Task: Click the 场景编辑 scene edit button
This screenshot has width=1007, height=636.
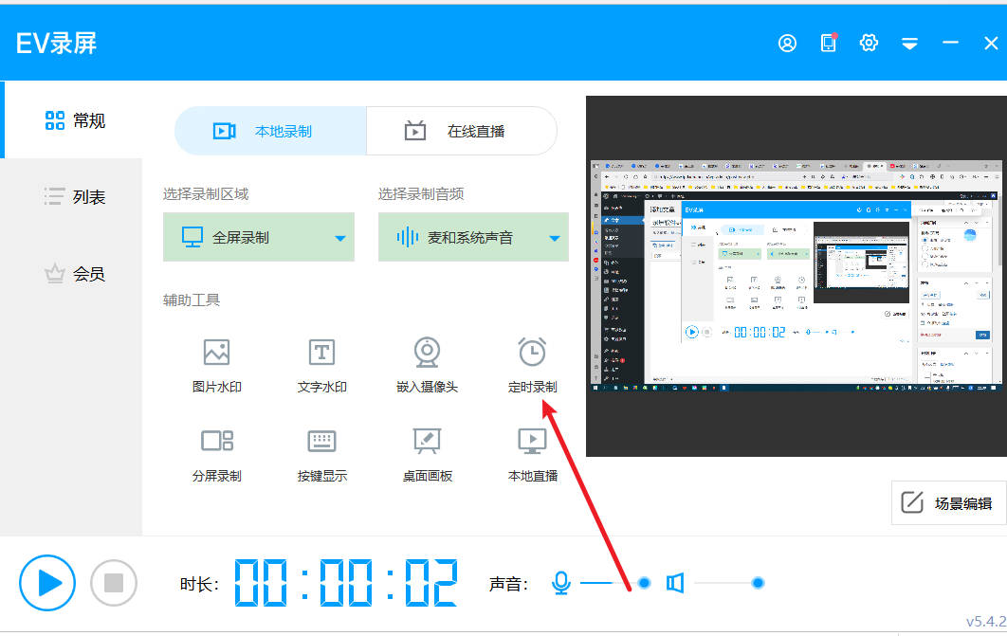Action: 948,503
